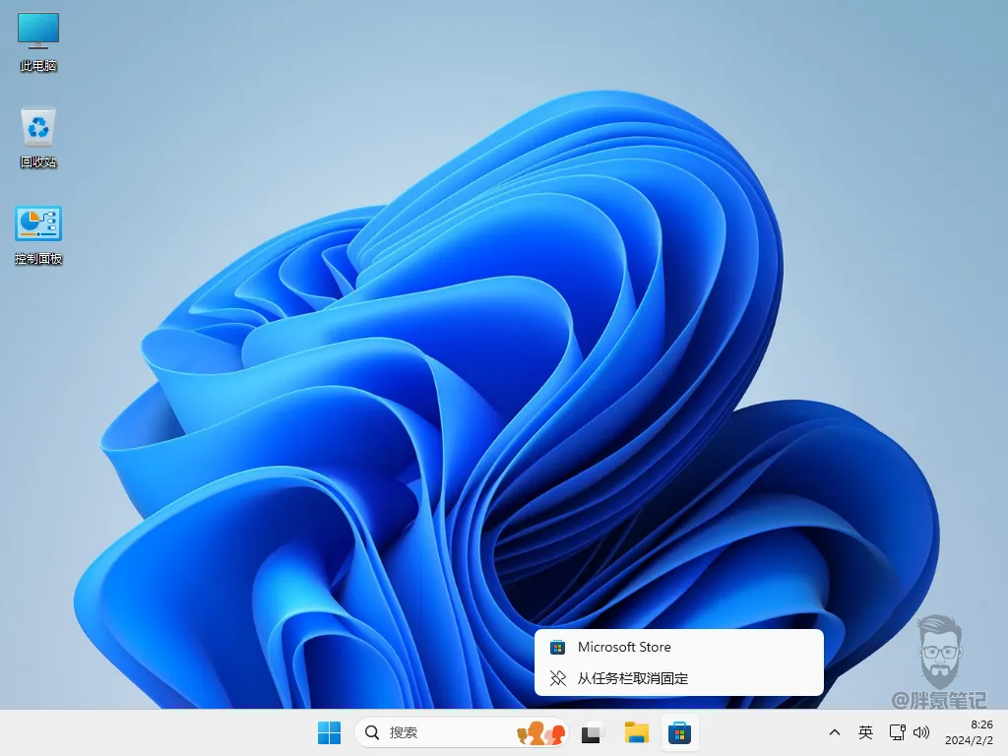Select the This PC desktop icon
This screenshot has height=756, width=1008.
38,41
